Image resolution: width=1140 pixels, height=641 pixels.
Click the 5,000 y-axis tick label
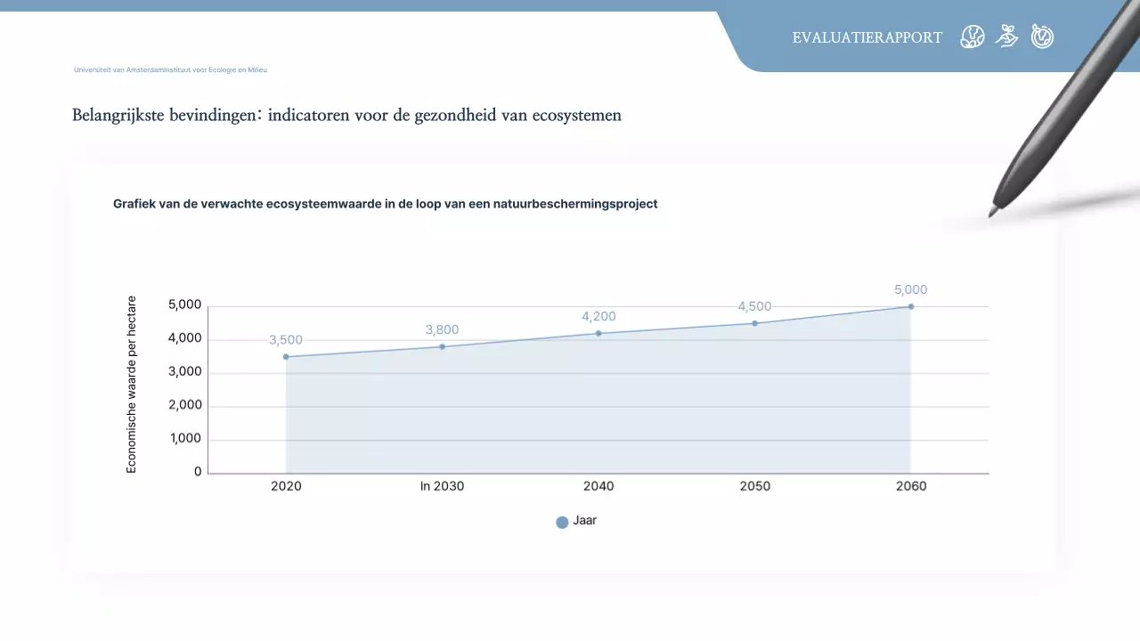pyautogui.click(x=185, y=305)
